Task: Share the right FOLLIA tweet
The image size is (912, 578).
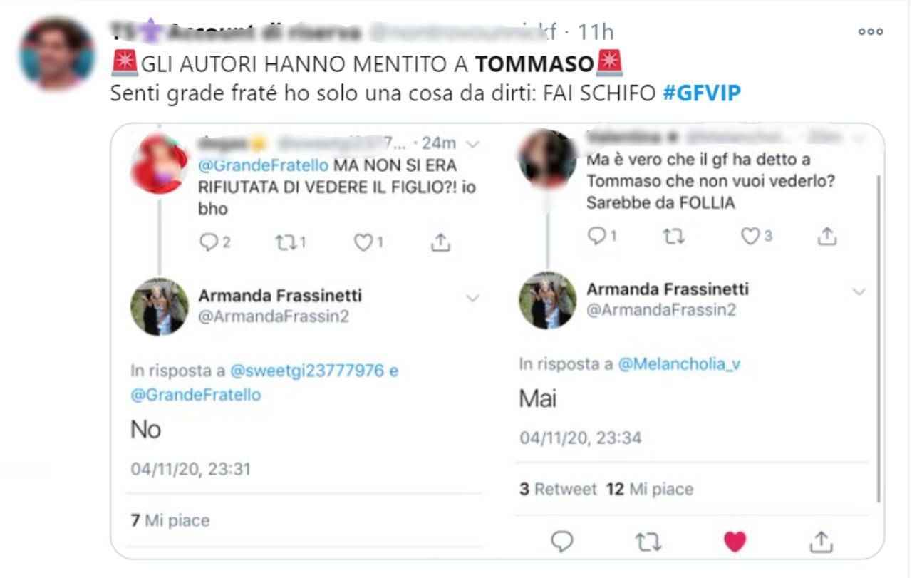Action: 826,236
